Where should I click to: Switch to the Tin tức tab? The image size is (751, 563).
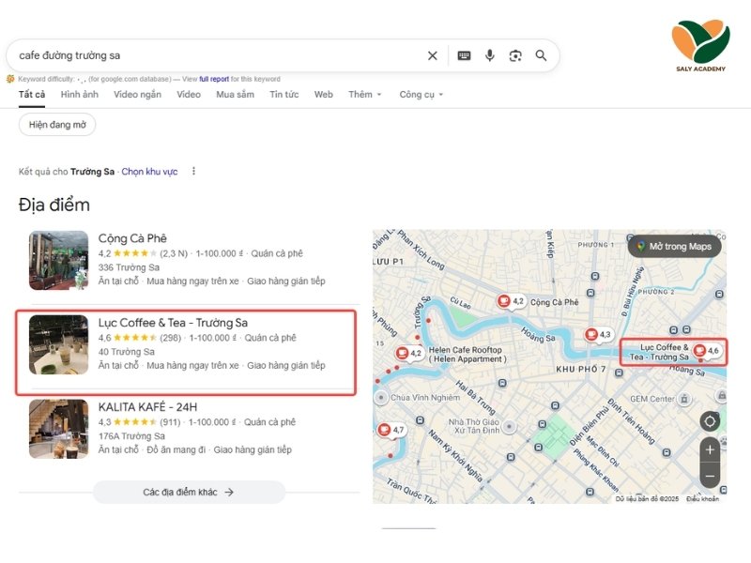click(284, 95)
